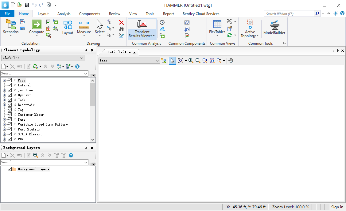Click the calculation options table icon

(22, 28)
